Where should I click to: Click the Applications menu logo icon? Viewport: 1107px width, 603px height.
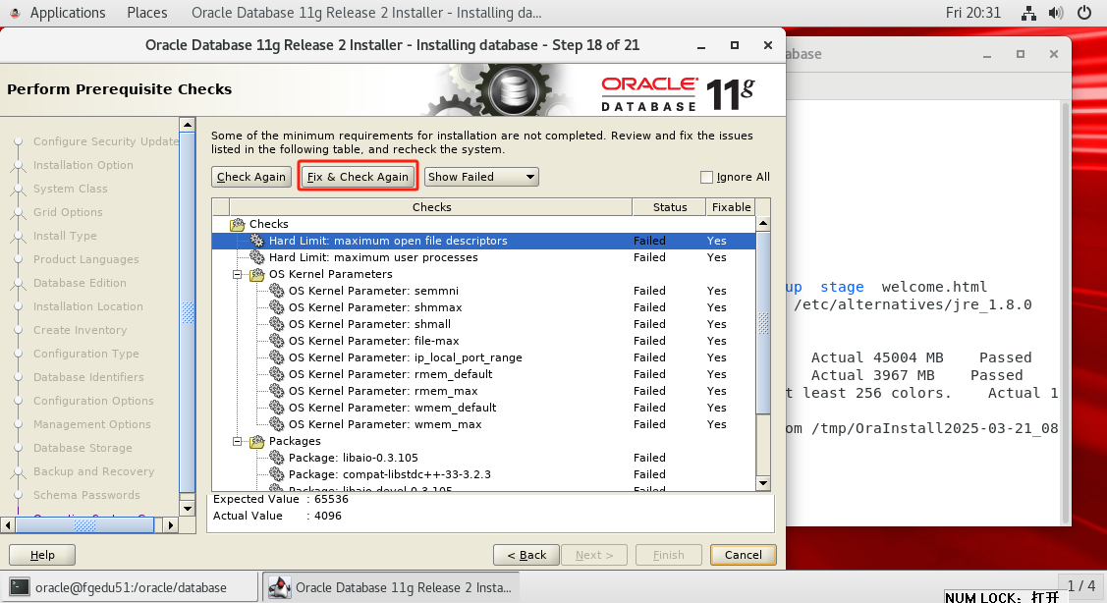pyautogui.click(x=15, y=13)
